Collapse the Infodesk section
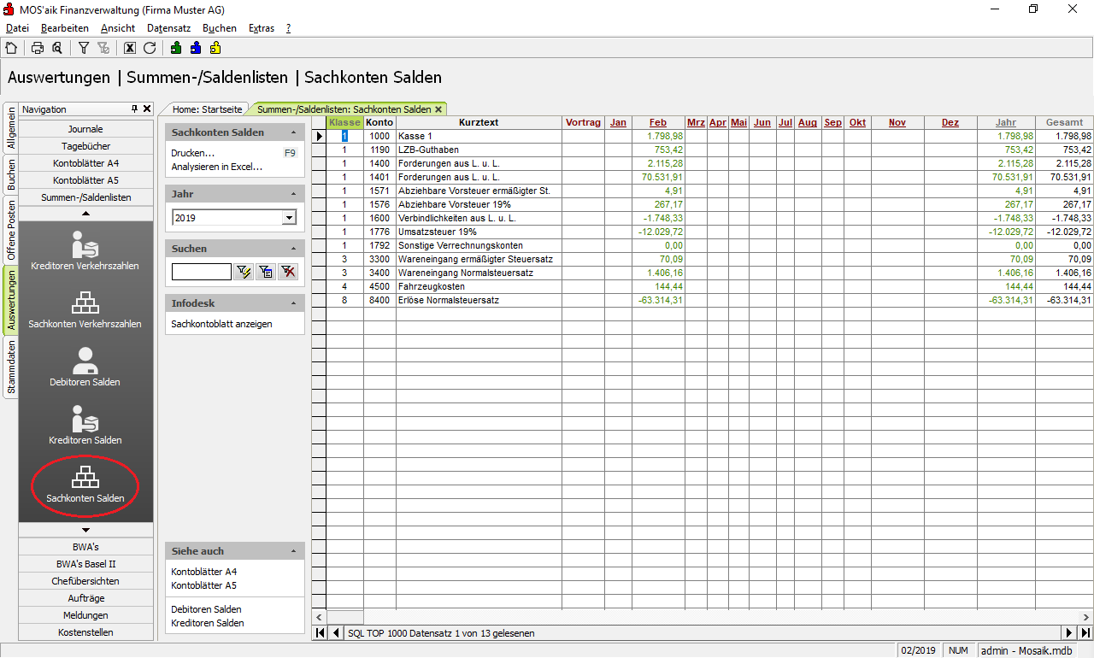This screenshot has width=1094, height=658. (x=294, y=303)
